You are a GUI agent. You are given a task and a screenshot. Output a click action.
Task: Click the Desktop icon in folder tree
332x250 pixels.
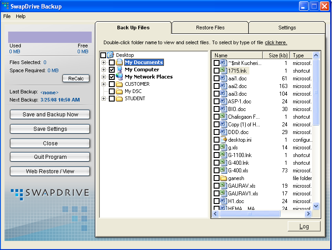tap(111, 55)
